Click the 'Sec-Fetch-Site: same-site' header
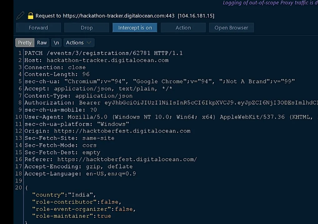 click(69, 138)
